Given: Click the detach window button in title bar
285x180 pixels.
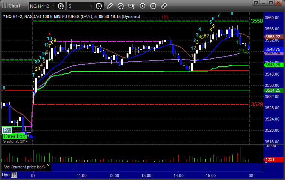Looking at the screenshot, I should pos(256,3).
